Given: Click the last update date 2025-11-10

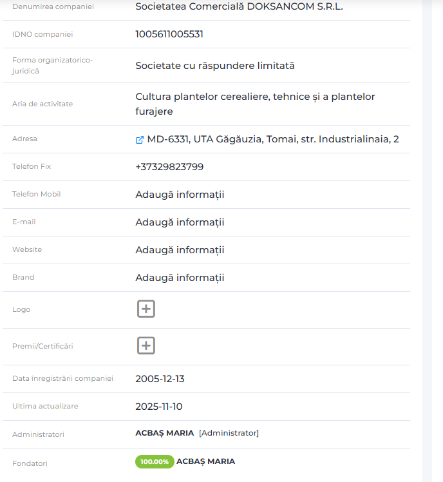Looking at the screenshot, I should pyautogui.click(x=160, y=407).
